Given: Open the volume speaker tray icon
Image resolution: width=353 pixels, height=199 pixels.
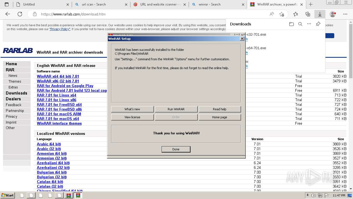Looking at the screenshot, I should click(x=314, y=195).
